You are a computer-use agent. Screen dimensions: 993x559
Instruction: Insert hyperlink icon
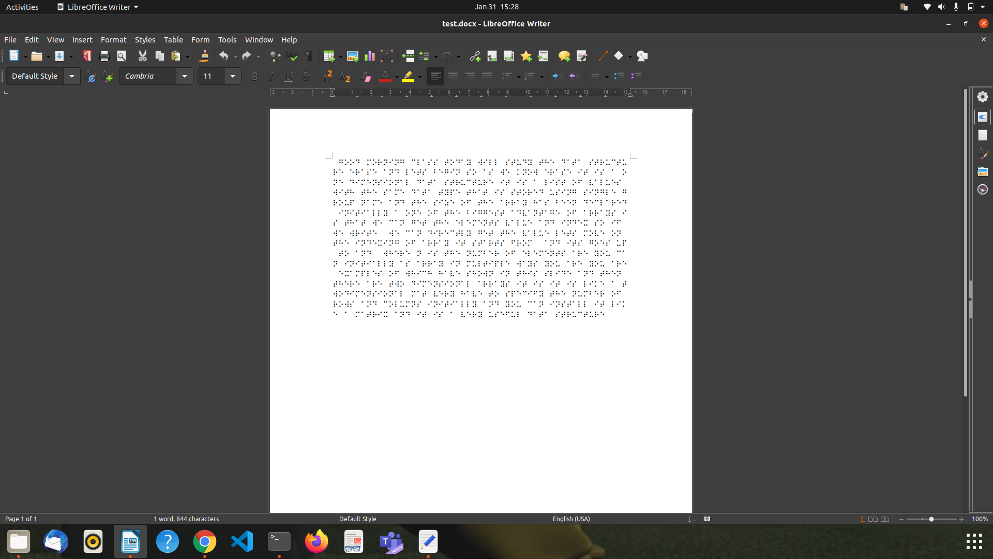(475, 56)
